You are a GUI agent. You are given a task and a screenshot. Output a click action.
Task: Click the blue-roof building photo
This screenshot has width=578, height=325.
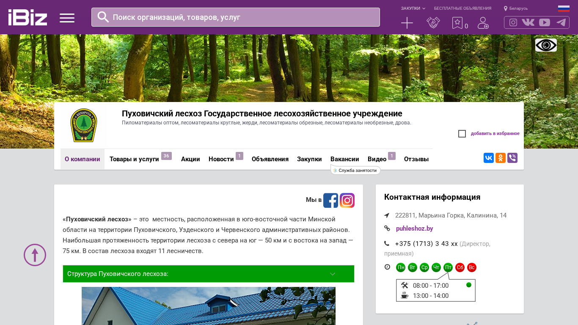(209, 306)
